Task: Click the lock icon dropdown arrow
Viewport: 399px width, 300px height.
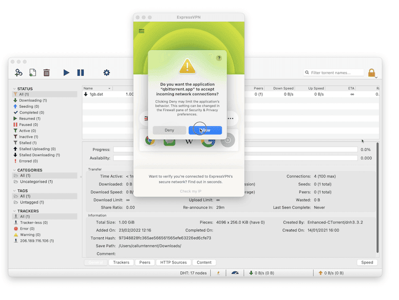Action: point(376,78)
